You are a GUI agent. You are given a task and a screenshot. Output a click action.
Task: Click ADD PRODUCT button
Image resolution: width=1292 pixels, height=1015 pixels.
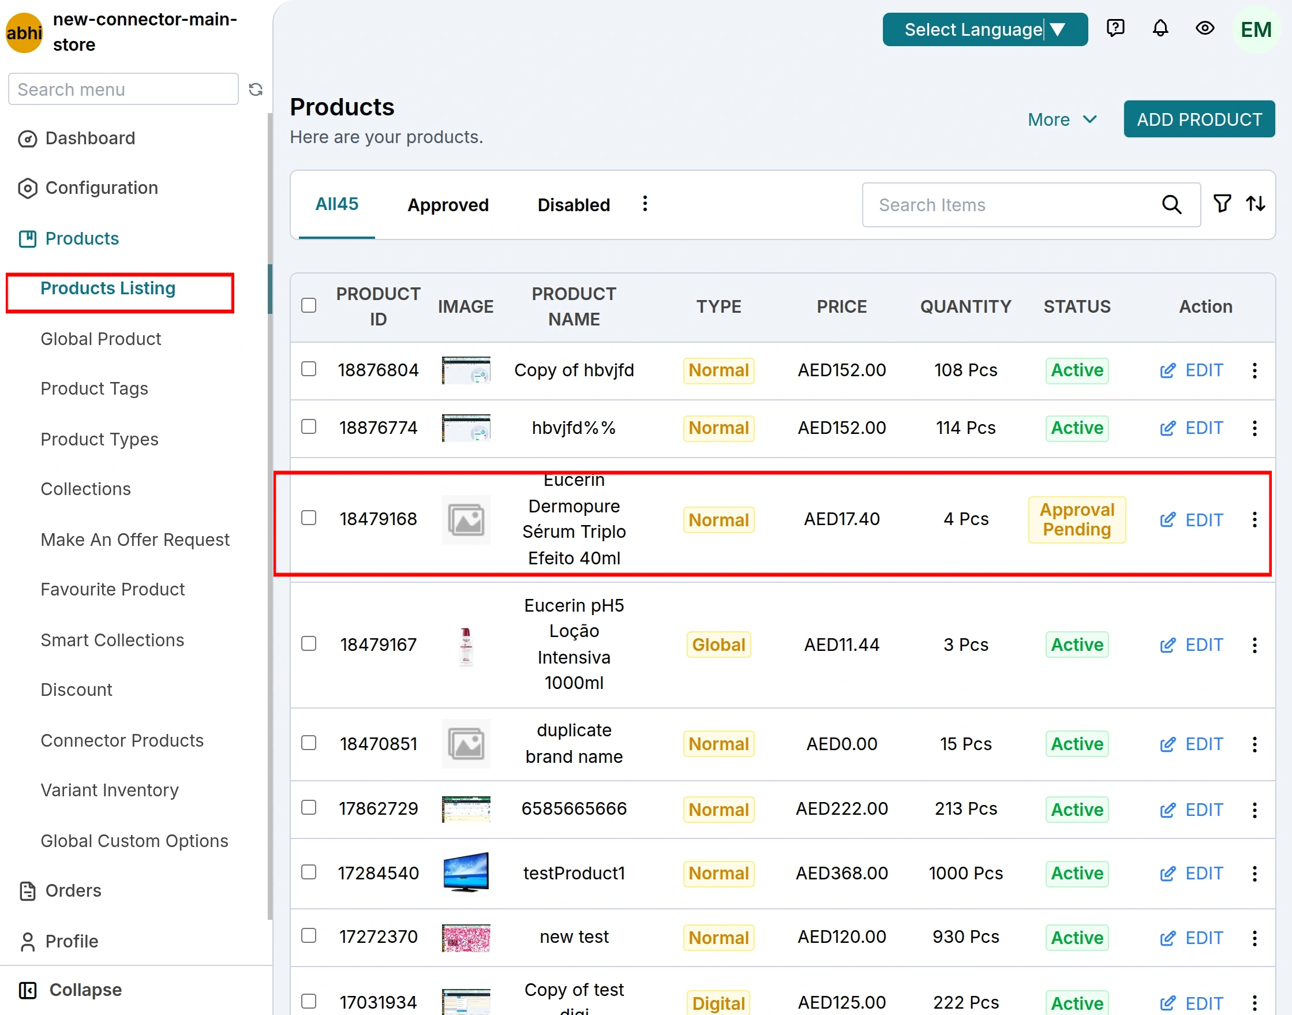tap(1199, 119)
